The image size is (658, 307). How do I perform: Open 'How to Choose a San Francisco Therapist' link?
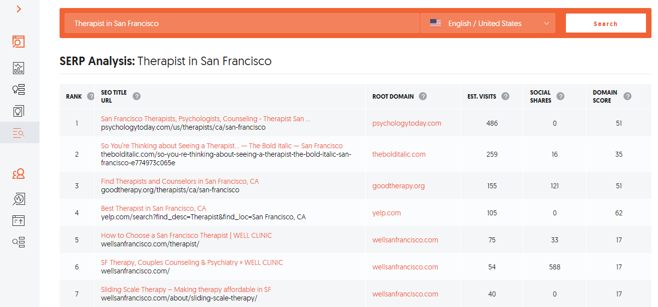click(x=187, y=235)
